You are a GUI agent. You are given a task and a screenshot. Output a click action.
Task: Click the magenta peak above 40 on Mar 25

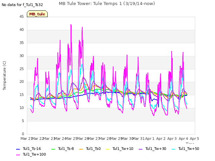point(71,24)
